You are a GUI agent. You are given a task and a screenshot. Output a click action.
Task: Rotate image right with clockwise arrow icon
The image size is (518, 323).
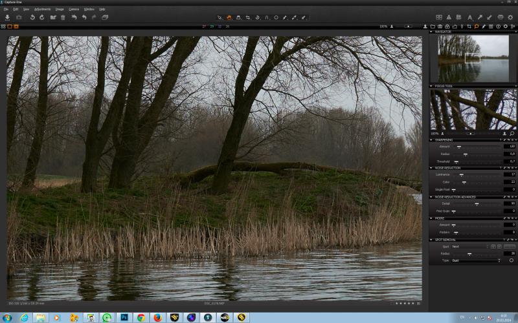tap(42, 17)
